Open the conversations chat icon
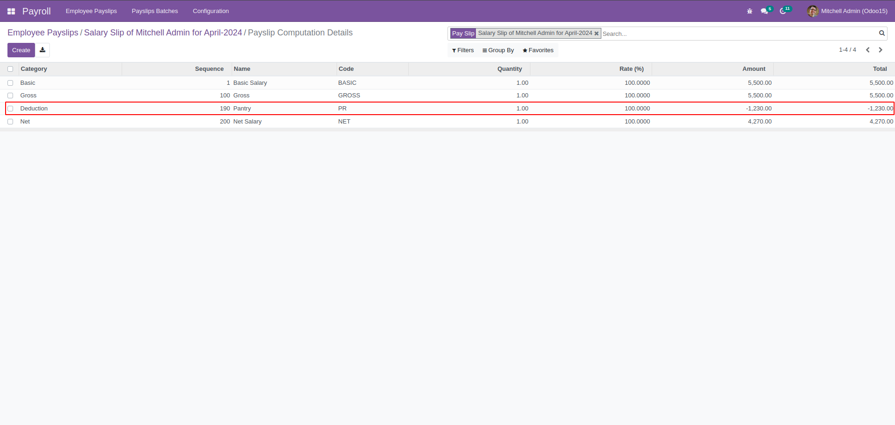The height and width of the screenshot is (425, 895). coord(764,11)
